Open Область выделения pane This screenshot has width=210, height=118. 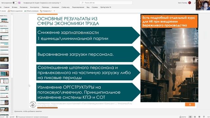(x=15, y=11)
